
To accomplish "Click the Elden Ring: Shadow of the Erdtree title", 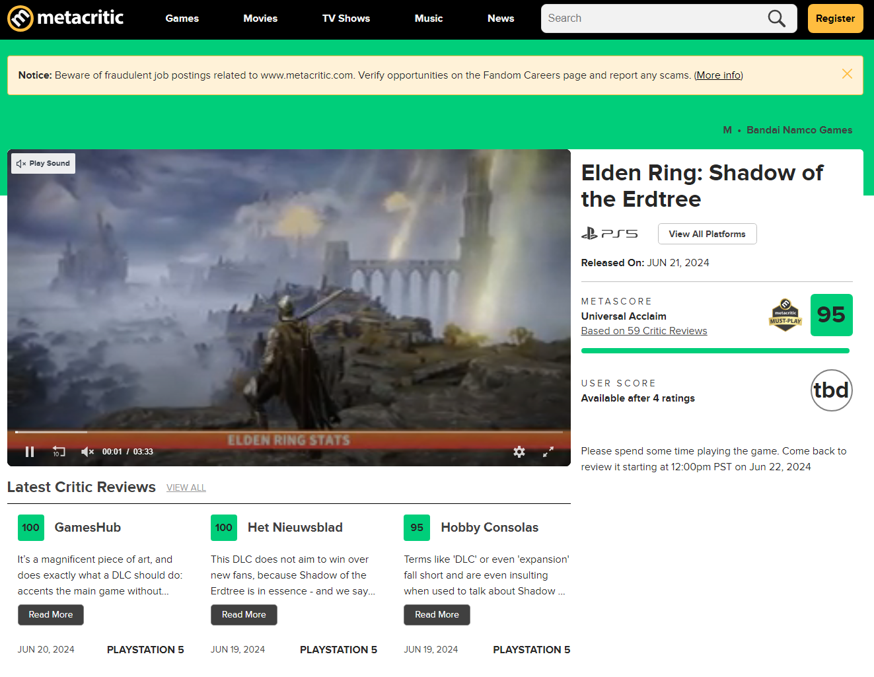I will 702,186.
